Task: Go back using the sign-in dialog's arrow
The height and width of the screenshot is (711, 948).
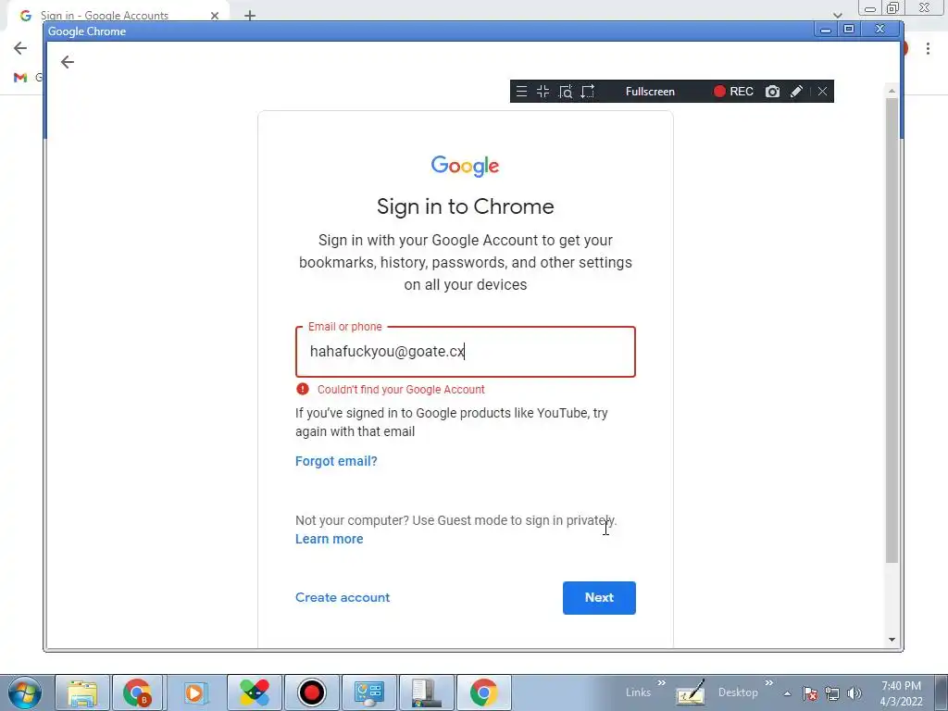Action: [x=67, y=62]
